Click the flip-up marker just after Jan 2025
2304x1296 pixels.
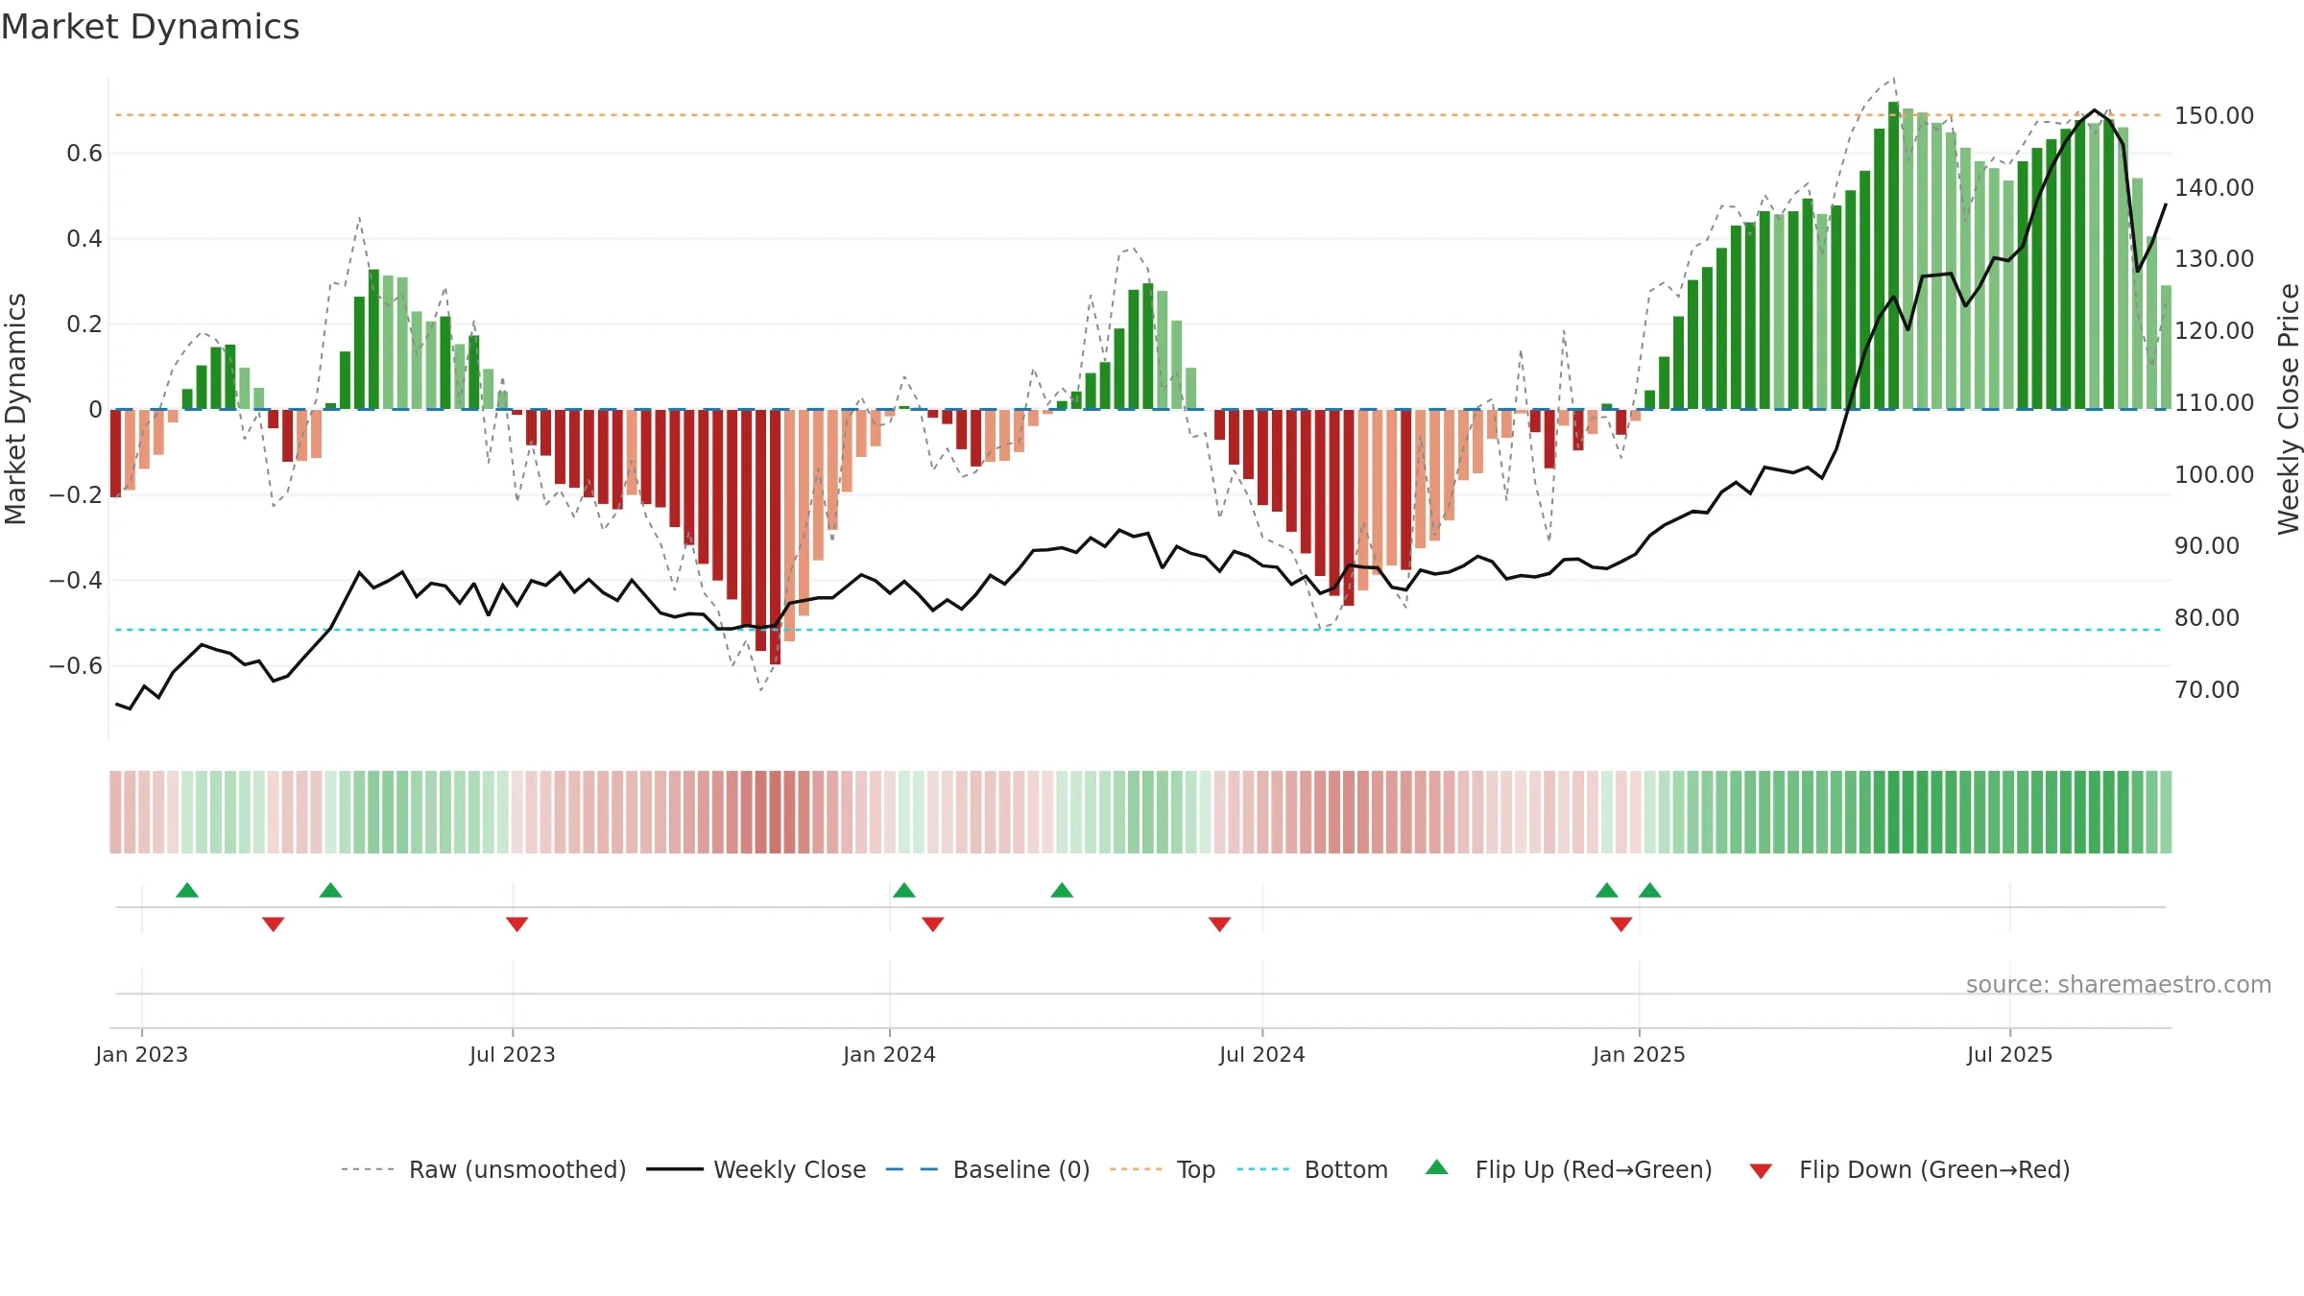(1650, 890)
